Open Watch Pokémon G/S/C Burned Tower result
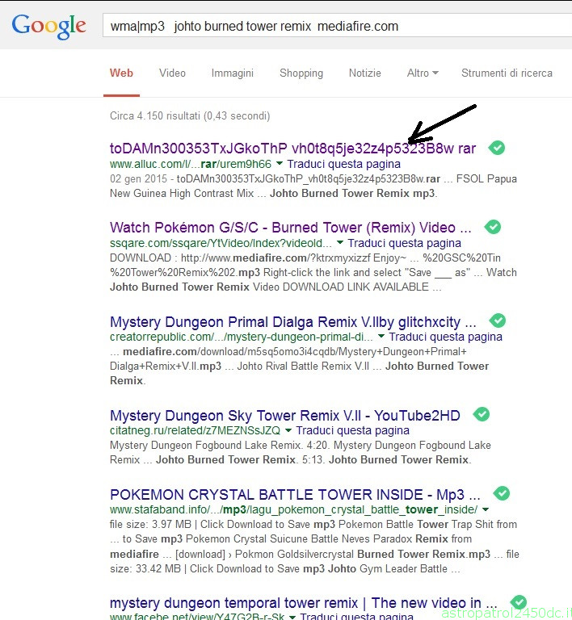Viewport: 572px width, 620px height. coord(290,228)
